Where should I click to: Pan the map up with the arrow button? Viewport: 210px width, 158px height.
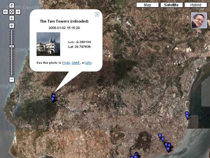pos(12,5)
